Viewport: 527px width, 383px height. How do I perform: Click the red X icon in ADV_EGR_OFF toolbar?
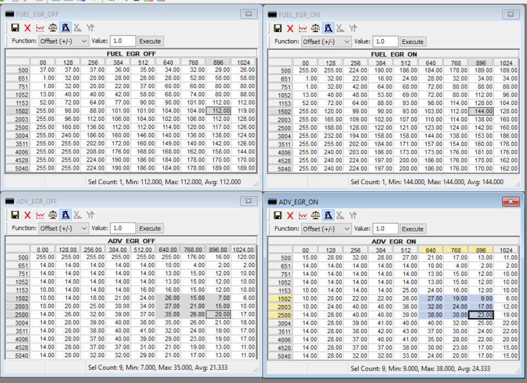(x=27, y=215)
